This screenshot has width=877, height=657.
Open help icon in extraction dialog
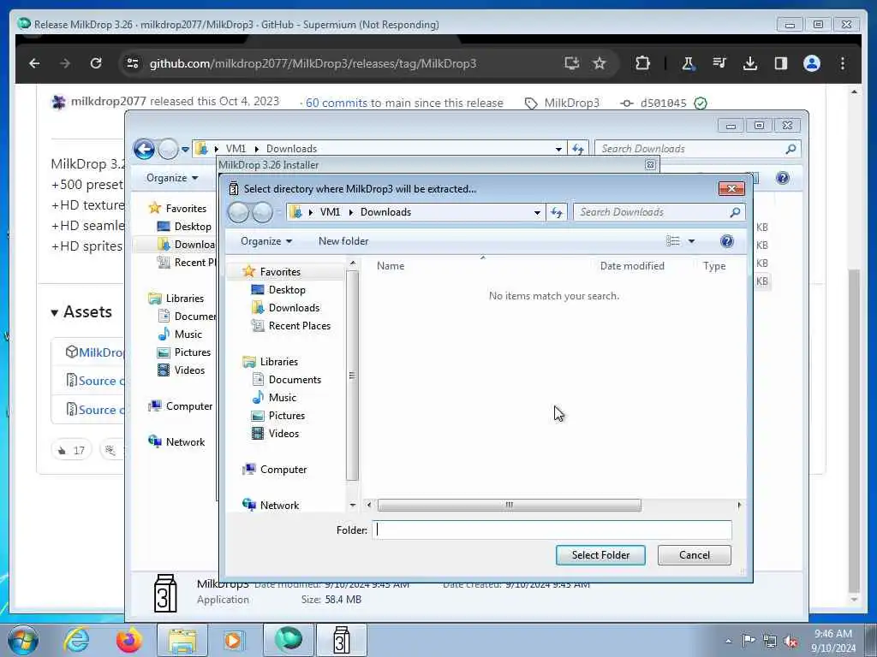pos(726,241)
